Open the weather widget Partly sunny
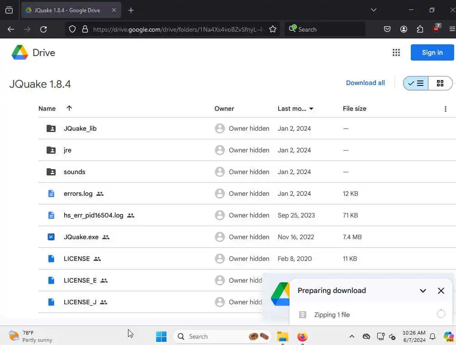Viewport: 456px width, 345px height. pos(31,336)
